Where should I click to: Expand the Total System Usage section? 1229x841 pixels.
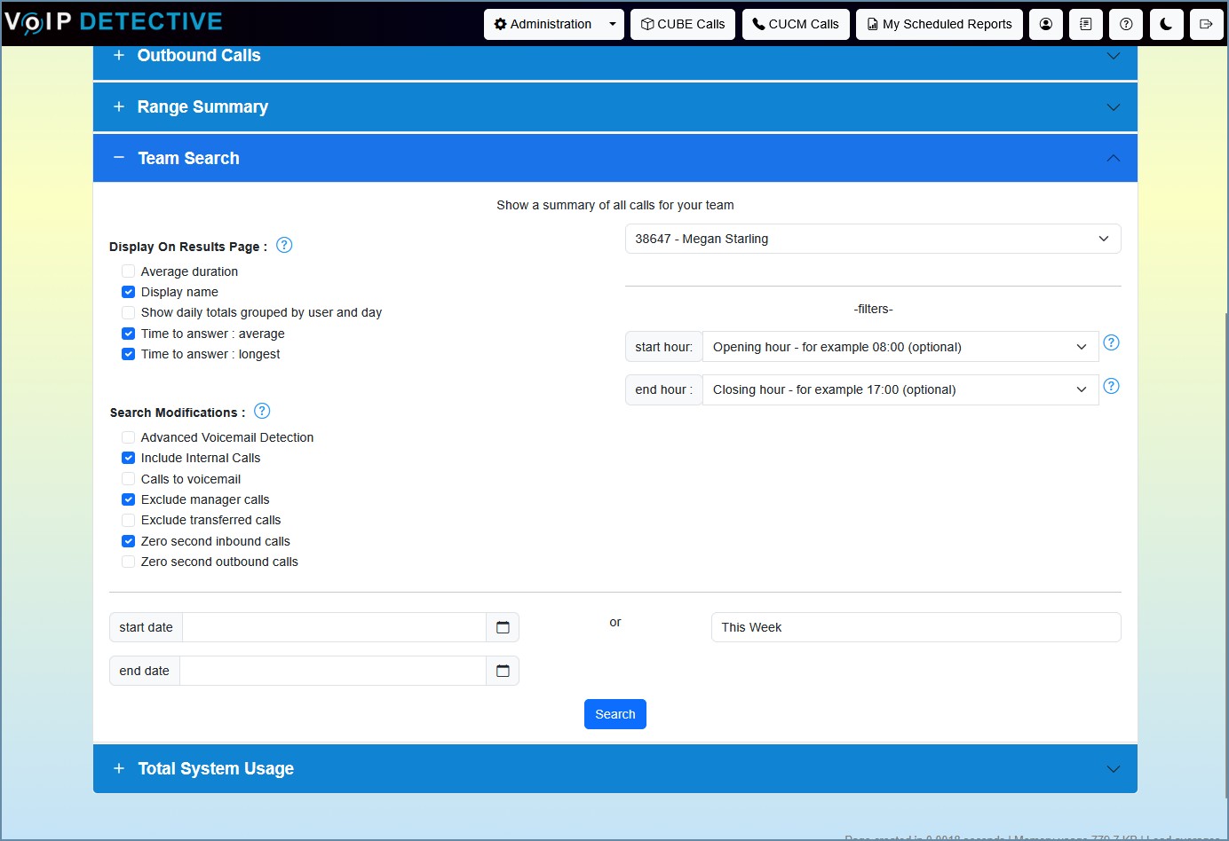615,768
